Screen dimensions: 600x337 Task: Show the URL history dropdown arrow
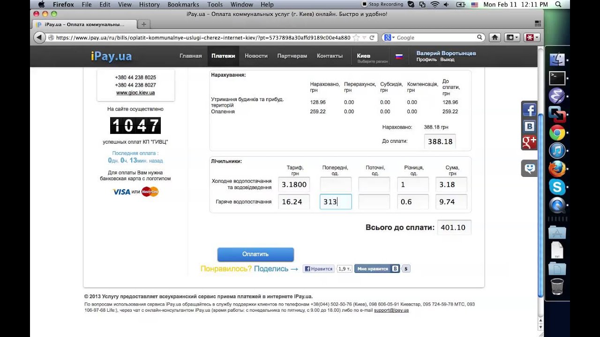click(x=364, y=37)
